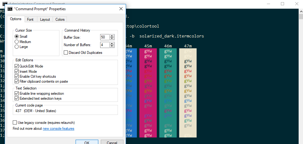The width and height of the screenshot is (303, 144).
Task: Disable QuickEdit Mode checkbox
Action: point(17,66)
